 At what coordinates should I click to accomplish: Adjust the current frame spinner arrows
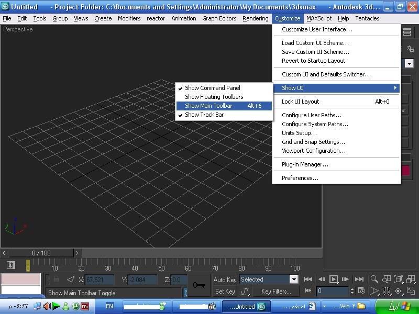[352, 291]
